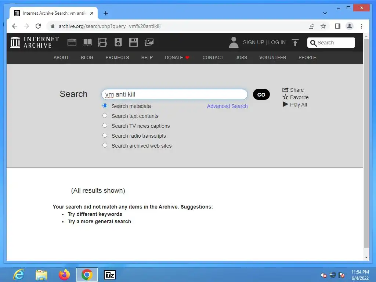Open the PROJECTS menu item
The image size is (376, 282).
[x=117, y=58]
